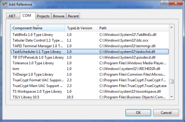185x122 pixels.
Task: Click path C:\Windows\System32\TabBtnEx.dll
Action: [x=128, y=35]
